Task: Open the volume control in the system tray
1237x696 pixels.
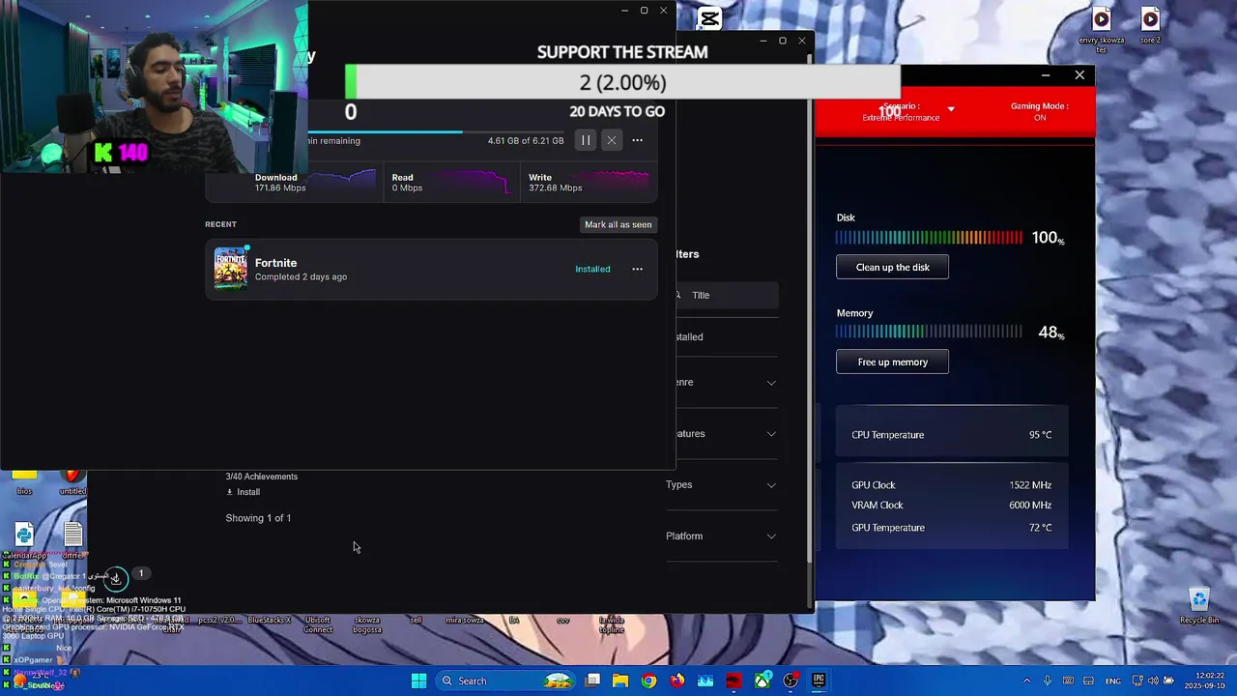Action: [x=1152, y=681]
